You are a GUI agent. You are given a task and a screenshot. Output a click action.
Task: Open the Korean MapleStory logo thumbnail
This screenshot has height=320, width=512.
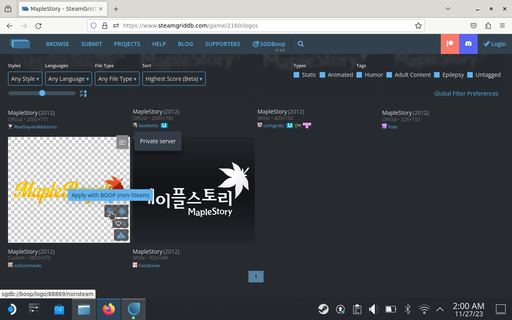coord(194,190)
